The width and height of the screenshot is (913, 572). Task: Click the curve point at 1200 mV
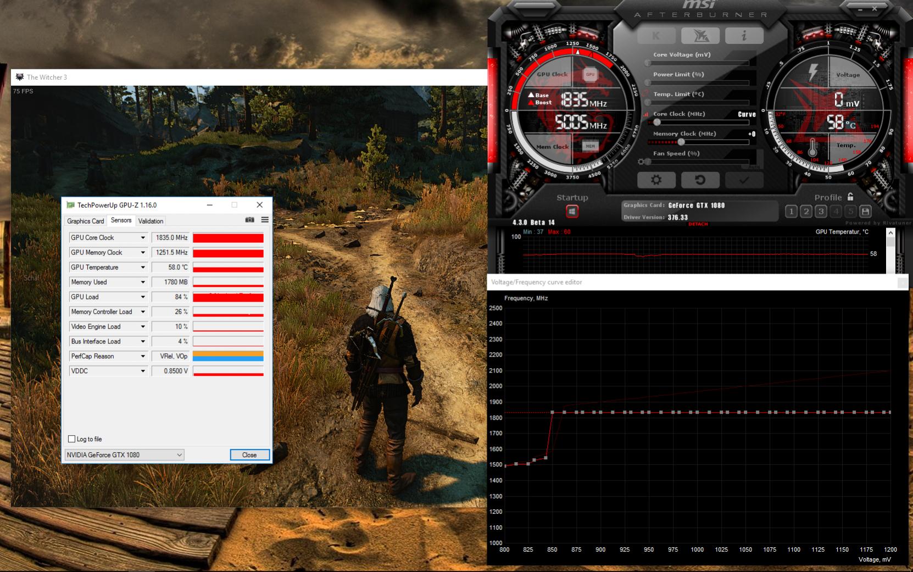(890, 412)
